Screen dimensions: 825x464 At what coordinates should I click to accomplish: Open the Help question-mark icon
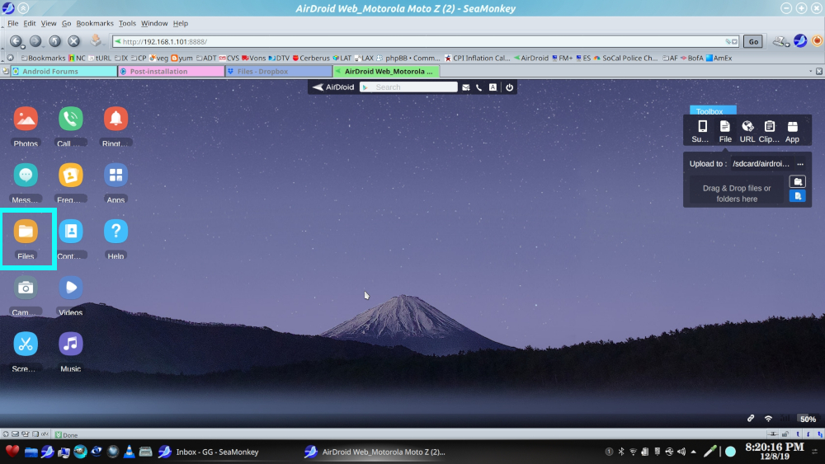(115, 232)
